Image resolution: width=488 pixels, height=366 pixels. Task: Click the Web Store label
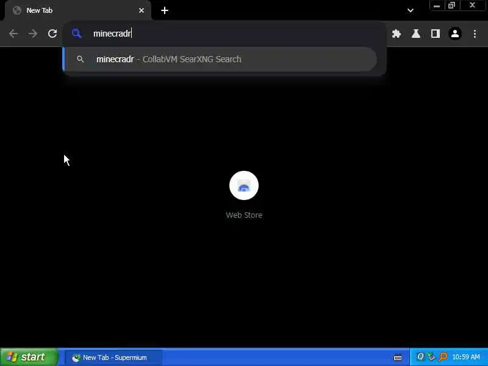(x=244, y=215)
